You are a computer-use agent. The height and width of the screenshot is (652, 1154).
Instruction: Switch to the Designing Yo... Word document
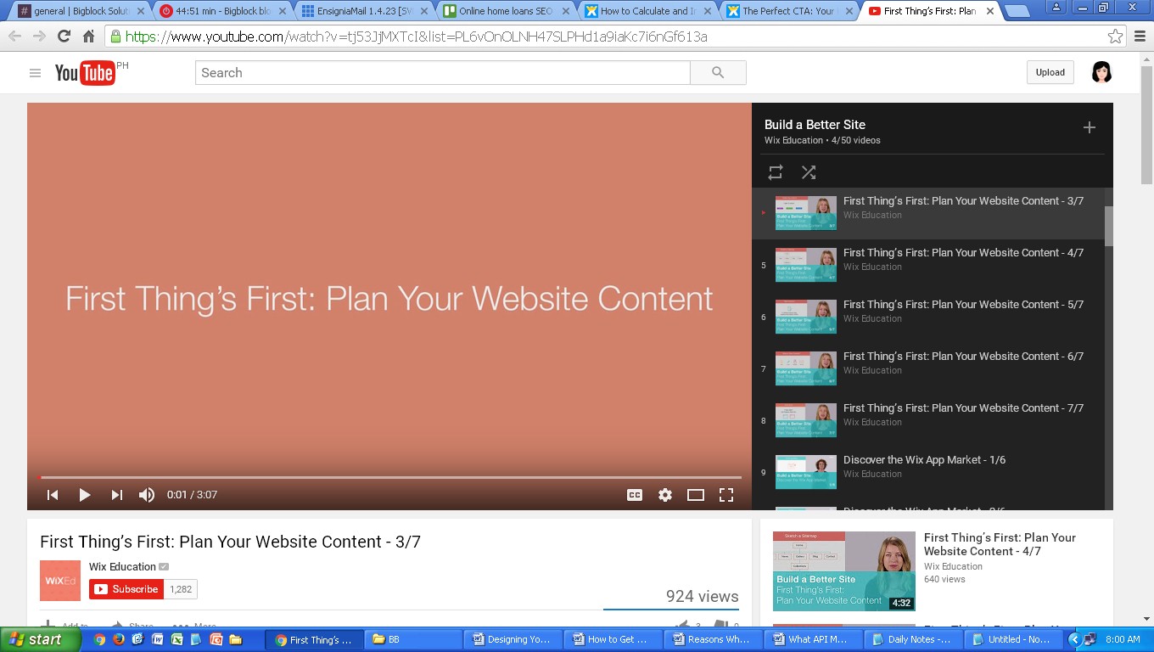[x=513, y=639]
